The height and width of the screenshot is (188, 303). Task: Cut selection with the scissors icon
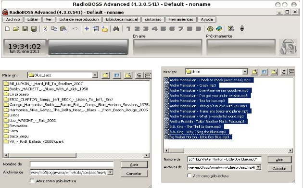coord(45,29)
